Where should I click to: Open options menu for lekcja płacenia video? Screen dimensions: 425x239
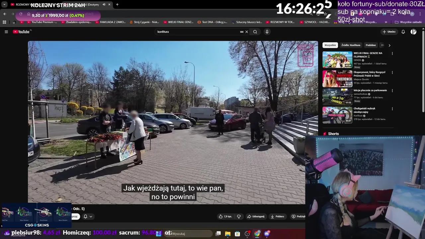click(392, 91)
